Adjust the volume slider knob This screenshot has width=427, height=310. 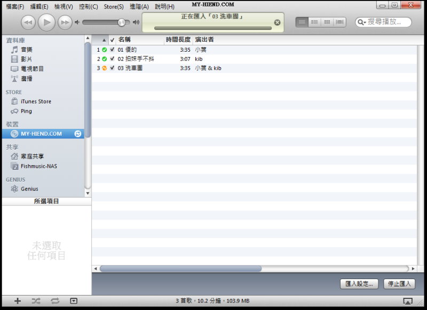(x=122, y=22)
